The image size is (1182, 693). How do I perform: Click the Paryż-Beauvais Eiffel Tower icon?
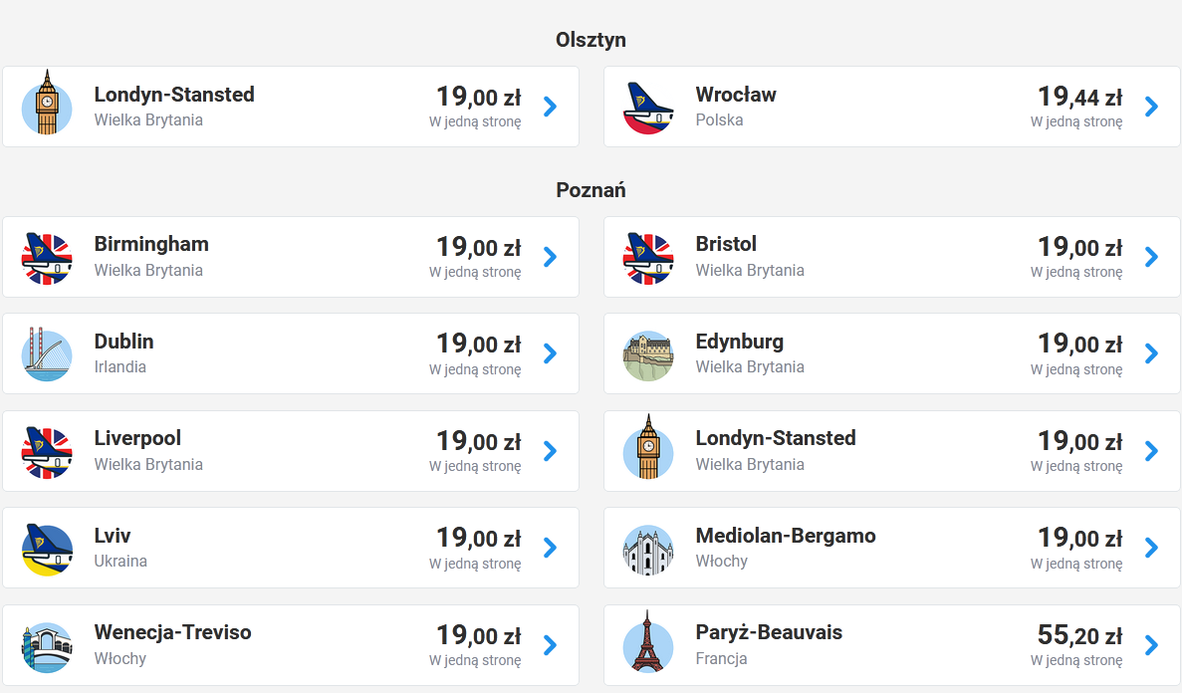point(648,642)
